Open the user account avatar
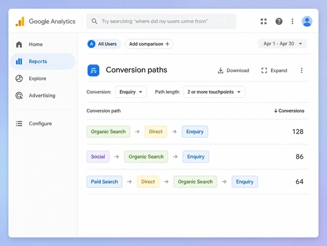This screenshot has height=246, width=327. [307, 21]
